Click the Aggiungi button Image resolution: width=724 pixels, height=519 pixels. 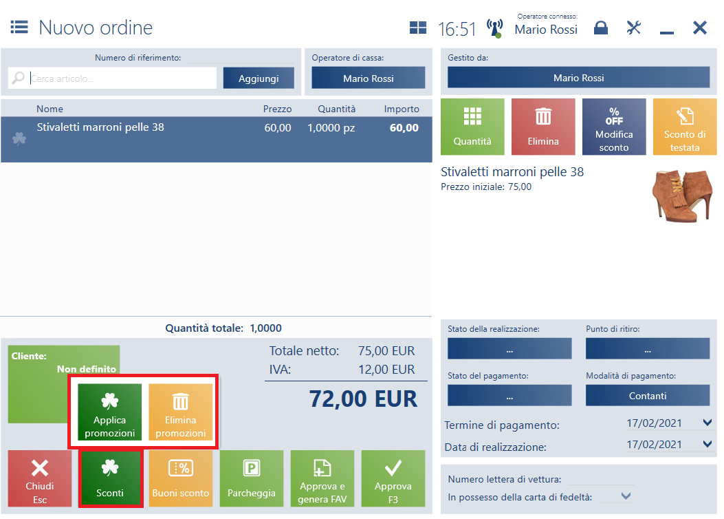259,78
